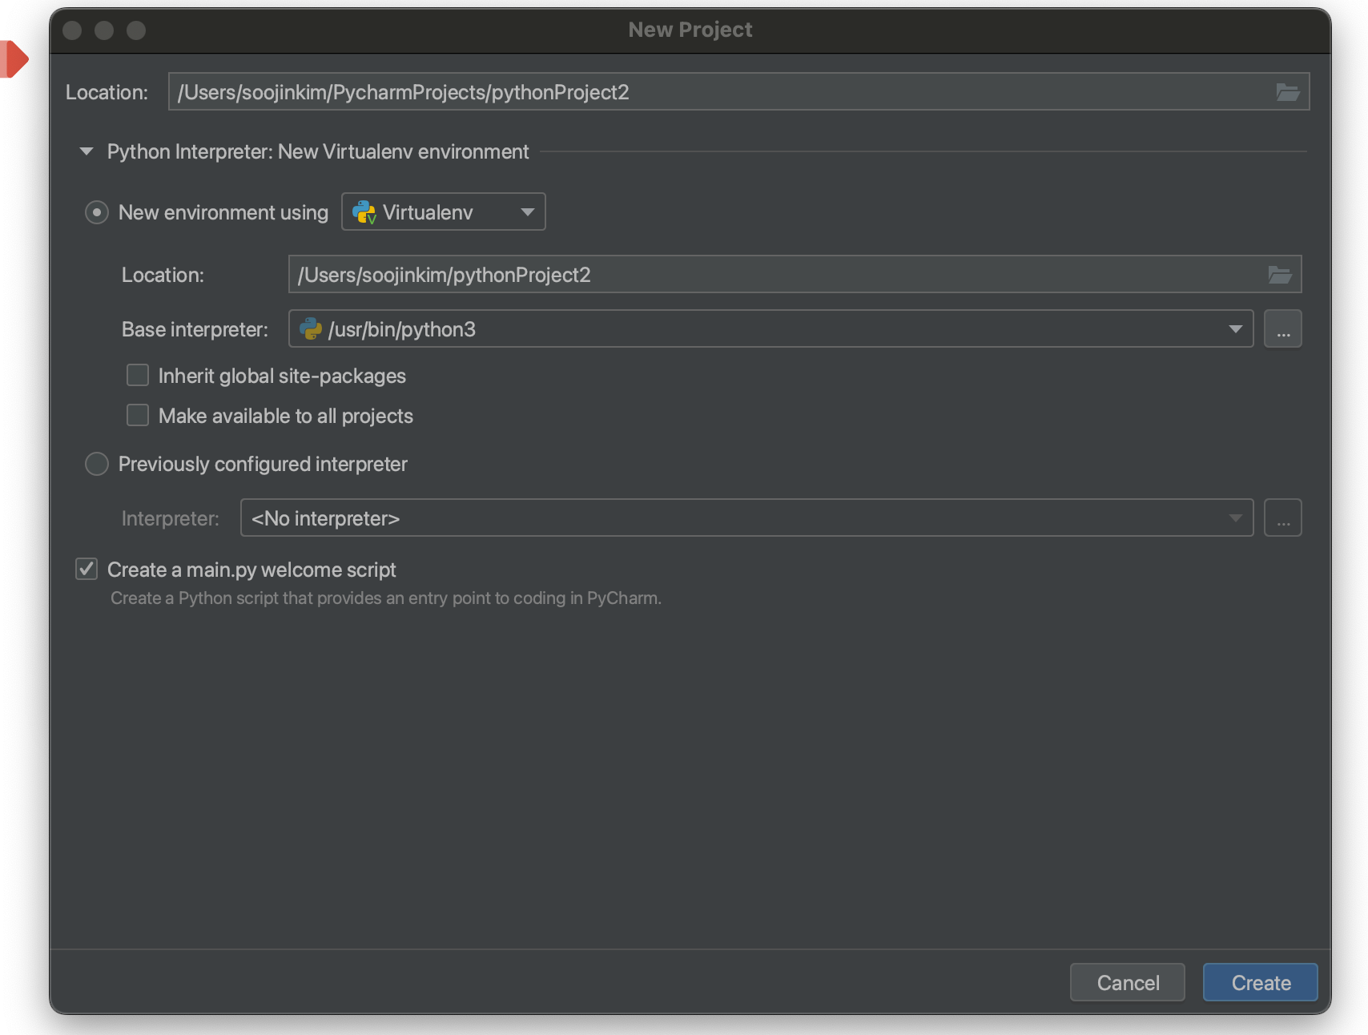Screen dimensions: 1368x1035
Task: Click the folder icon in the project Location field
Action: 1287,92
